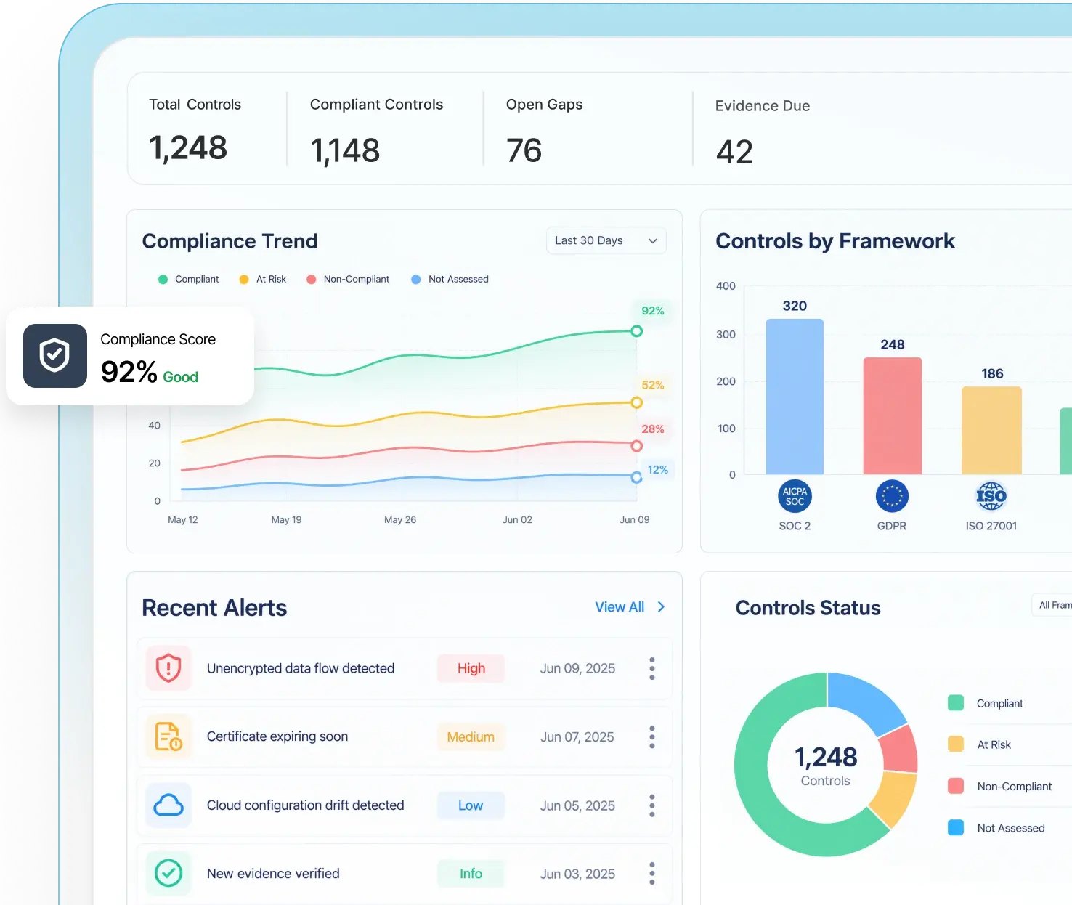Click the ISO 27001 logo

[991, 497]
